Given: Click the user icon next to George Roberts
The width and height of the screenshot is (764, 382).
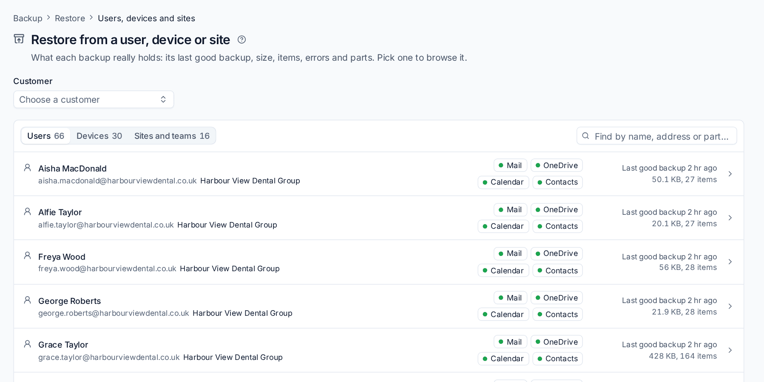Looking at the screenshot, I should pos(27,300).
